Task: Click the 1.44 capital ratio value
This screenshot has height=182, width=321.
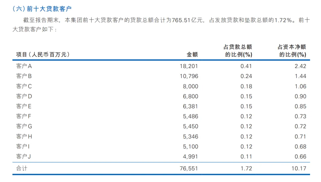Action: pos(300,76)
